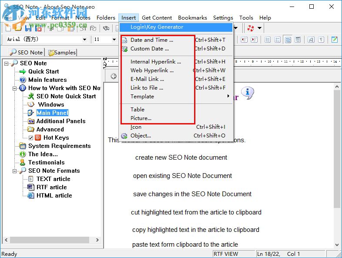Apply numbered list formatting
Screen dimensions: 342x258
click(x=278, y=40)
